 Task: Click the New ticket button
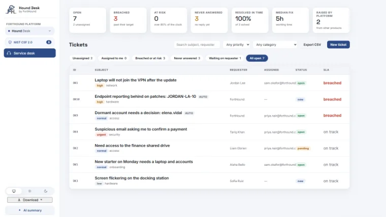pyautogui.click(x=338, y=45)
